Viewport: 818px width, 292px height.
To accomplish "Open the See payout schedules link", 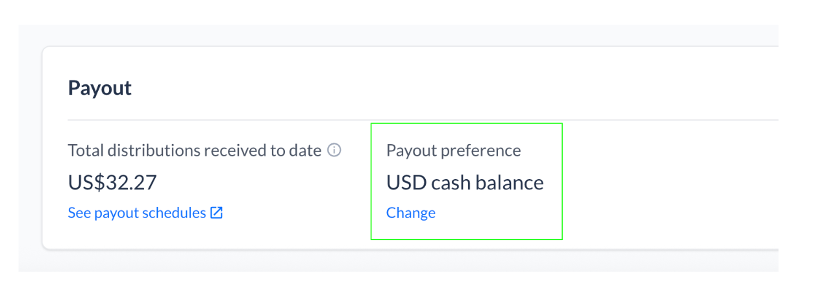I will click(137, 213).
